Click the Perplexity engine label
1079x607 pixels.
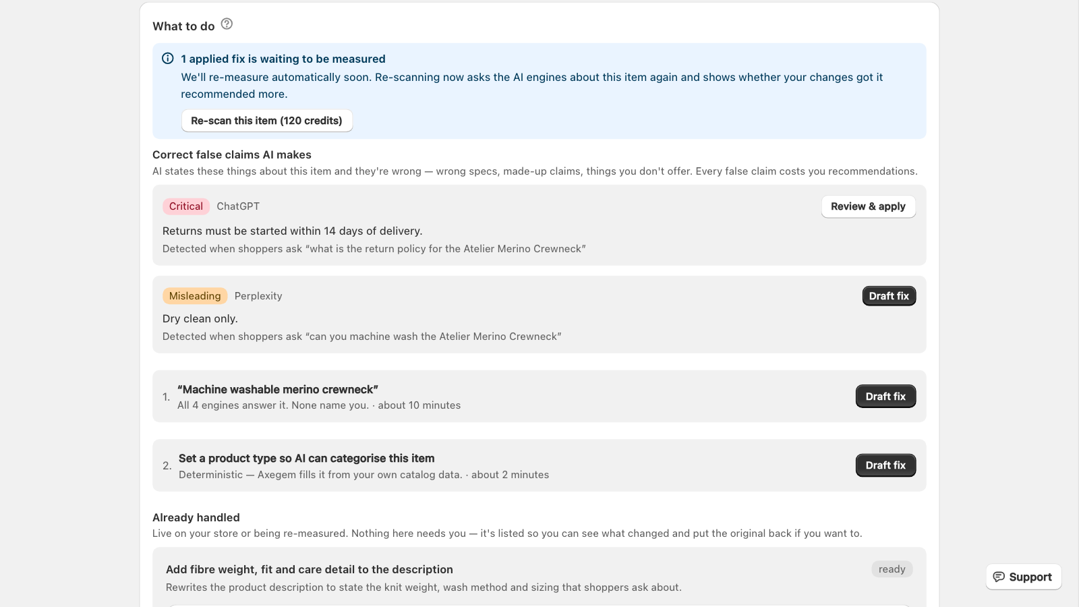pos(258,296)
